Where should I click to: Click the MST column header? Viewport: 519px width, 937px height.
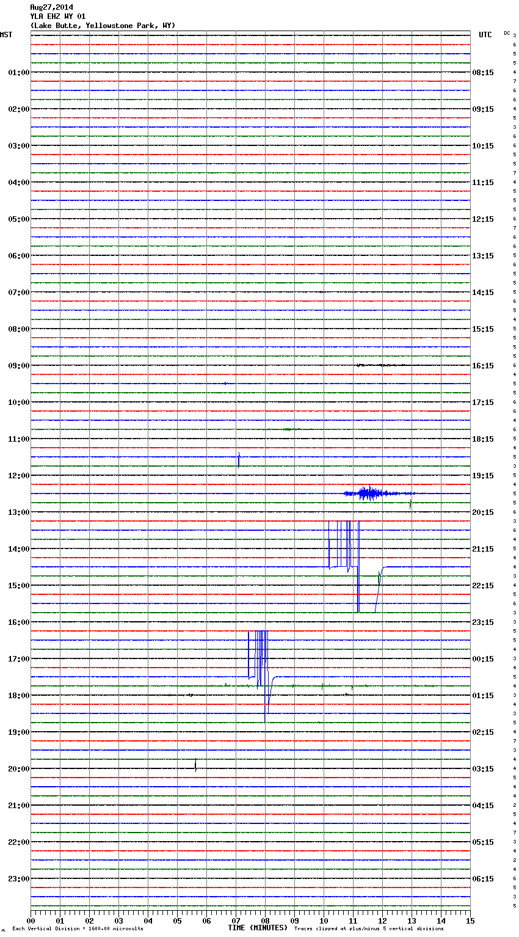pyautogui.click(x=6, y=35)
